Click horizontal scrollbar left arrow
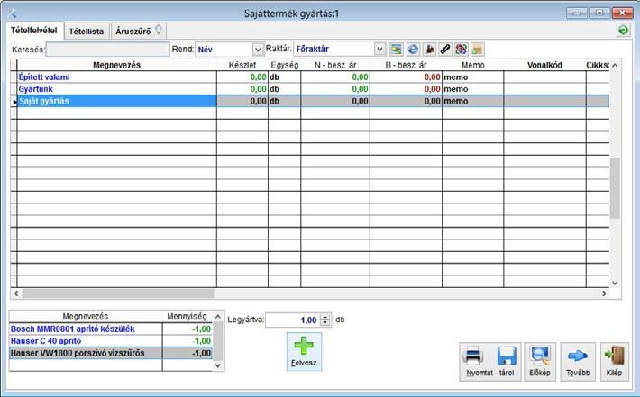Screen dimensions: 640x397 (x=16, y=293)
